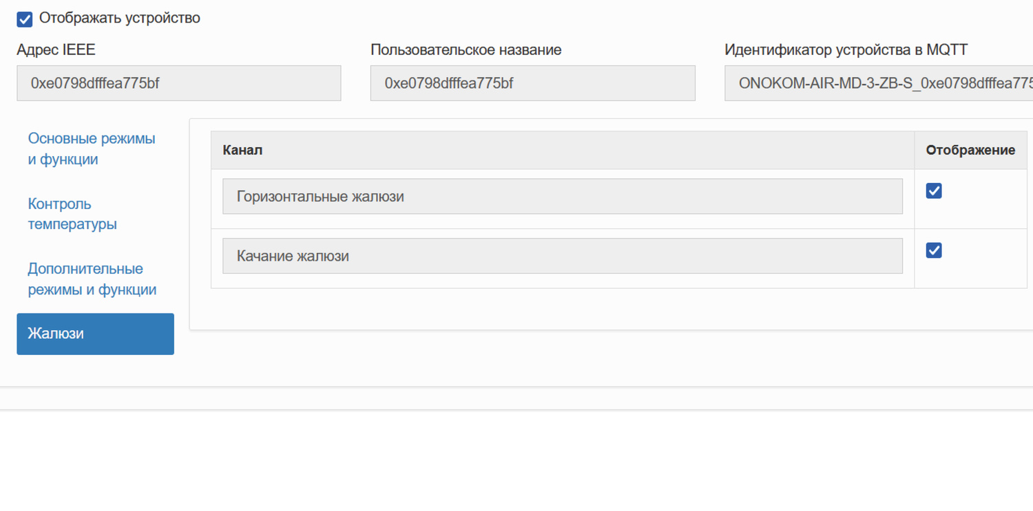
Task: Switch to Контроль температуры tab
Action: [72, 214]
